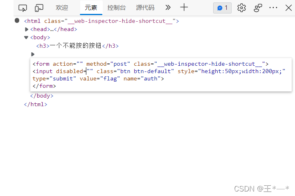Expand the head element node
The image size is (295, 196).
click(x=27, y=29)
